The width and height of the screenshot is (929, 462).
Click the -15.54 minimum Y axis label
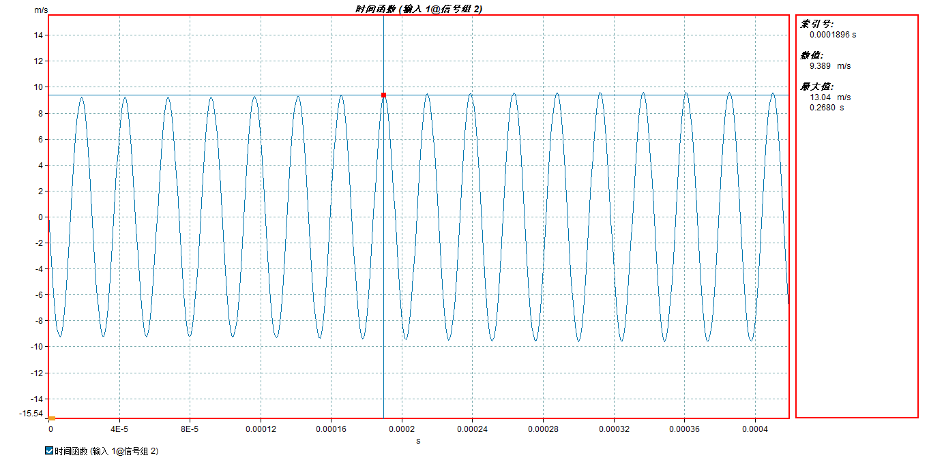31,414
